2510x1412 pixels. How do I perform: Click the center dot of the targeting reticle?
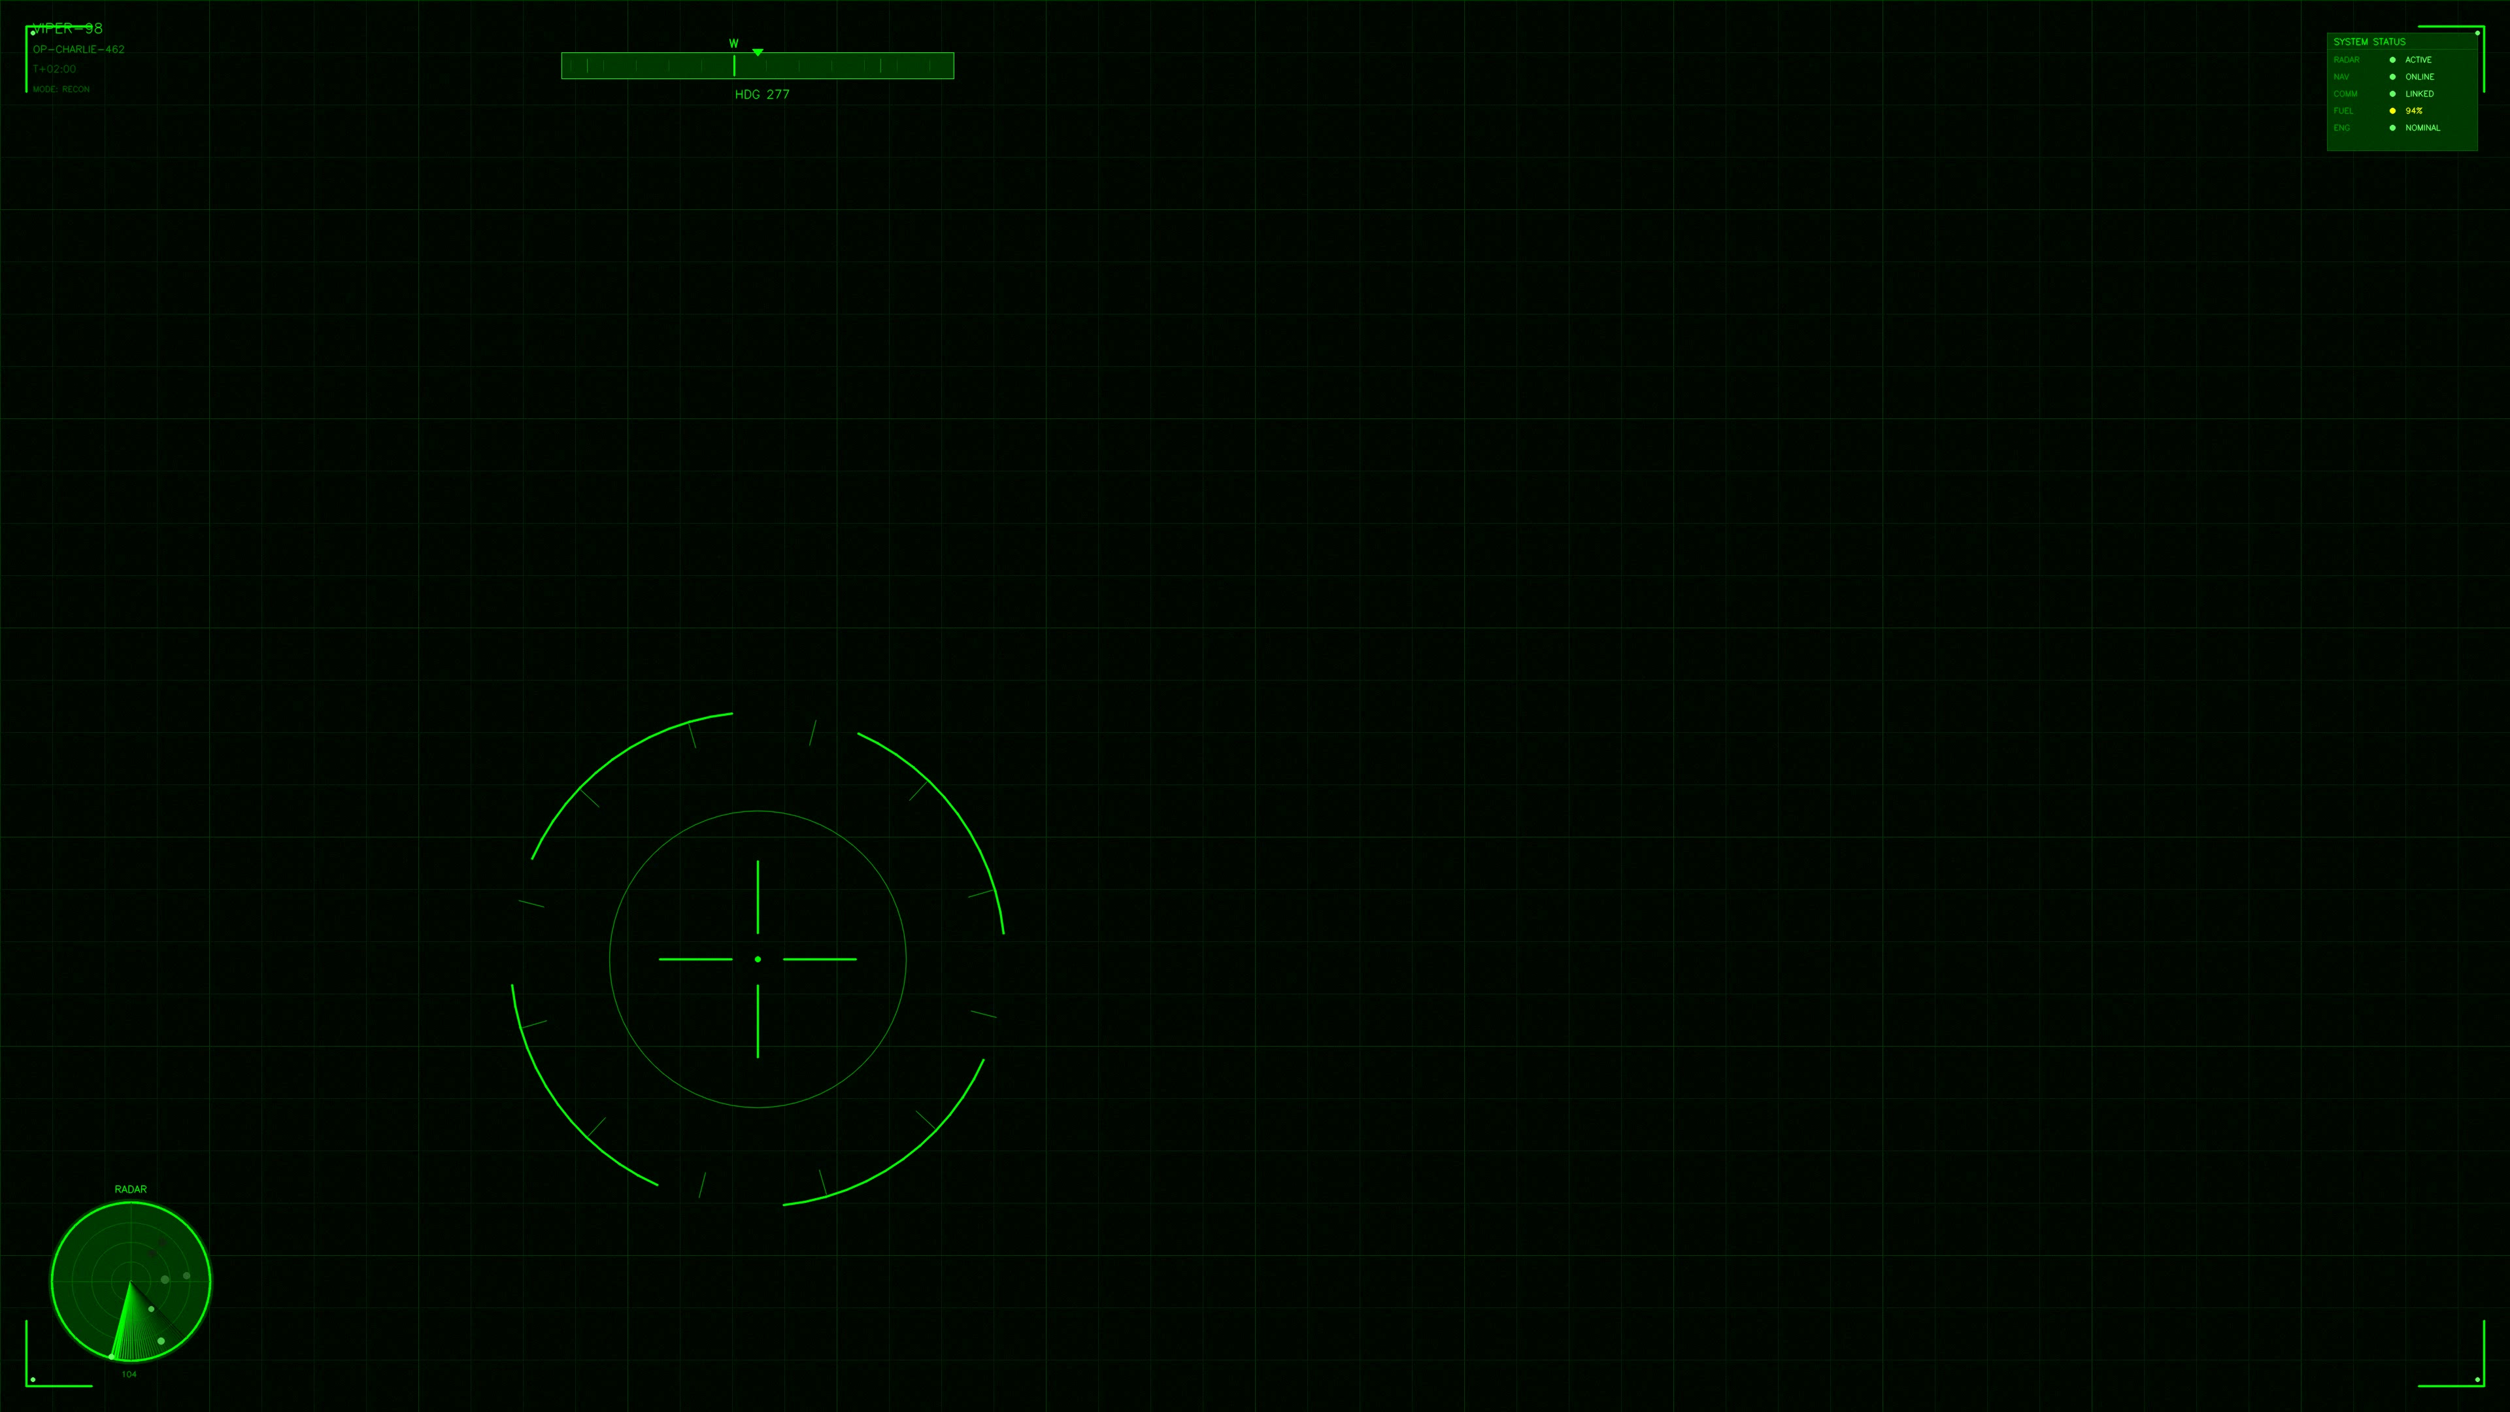coord(757,960)
